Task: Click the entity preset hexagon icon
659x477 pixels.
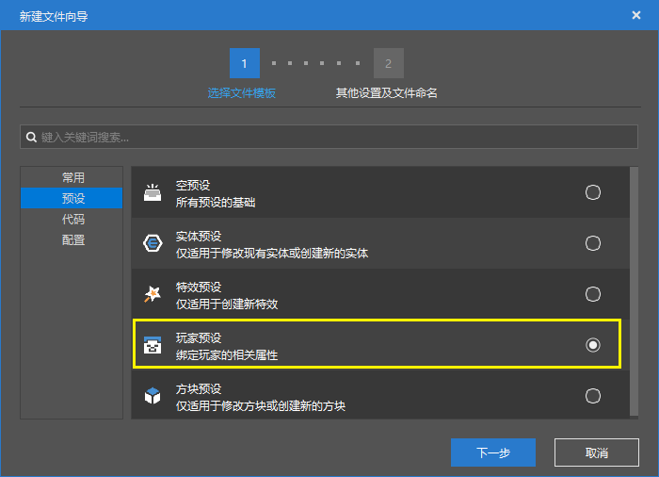Action: [x=153, y=243]
